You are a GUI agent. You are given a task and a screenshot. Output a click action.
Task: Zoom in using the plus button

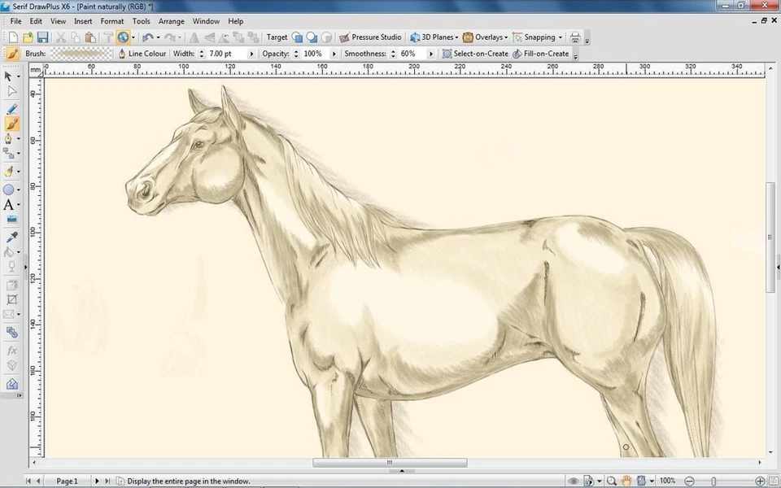pyautogui.click(x=759, y=481)
